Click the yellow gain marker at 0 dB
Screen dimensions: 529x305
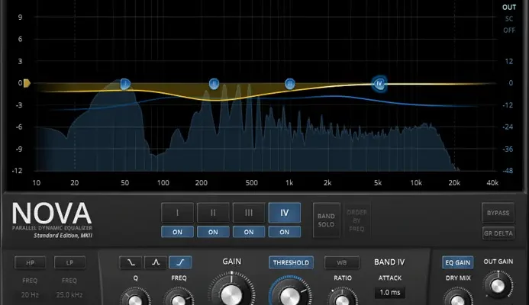[x=26, y=82]
